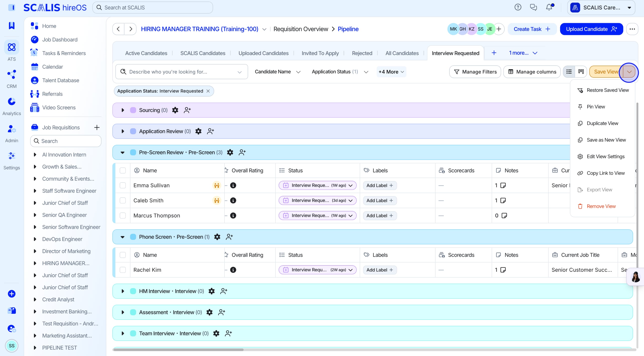Click HM Interview stage color swatch
This screenshot has height=356, width=644.
coord(133,291)
